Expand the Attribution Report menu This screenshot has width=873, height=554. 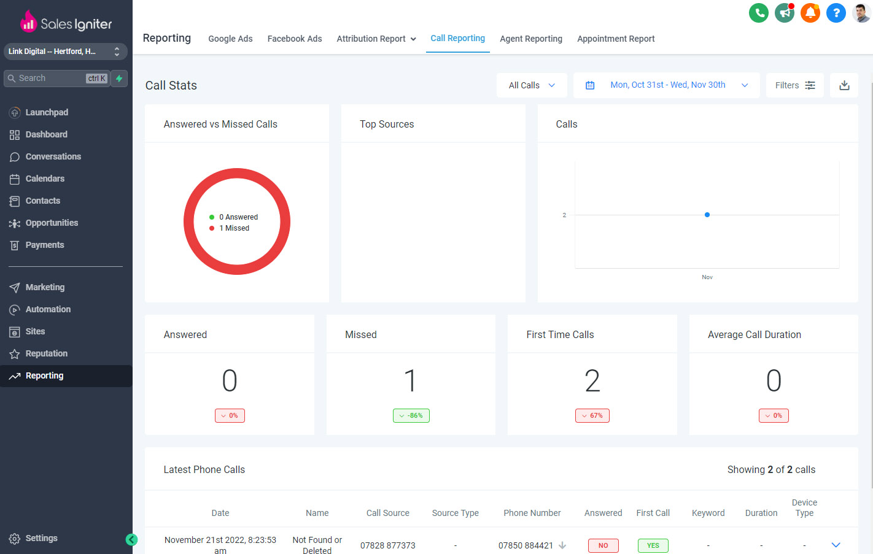(376, 39)
